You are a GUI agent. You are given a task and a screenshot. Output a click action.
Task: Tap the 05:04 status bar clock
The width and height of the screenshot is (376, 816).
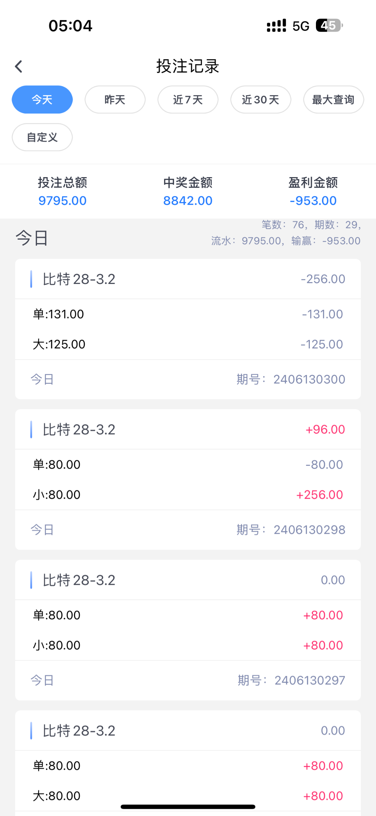pos(70,26)
